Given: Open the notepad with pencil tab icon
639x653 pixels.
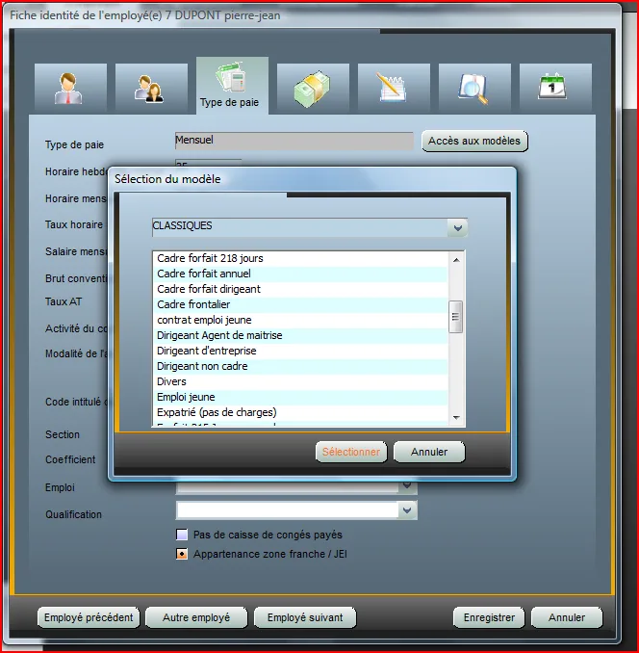Looking at the screenshot, I should 394,88.
